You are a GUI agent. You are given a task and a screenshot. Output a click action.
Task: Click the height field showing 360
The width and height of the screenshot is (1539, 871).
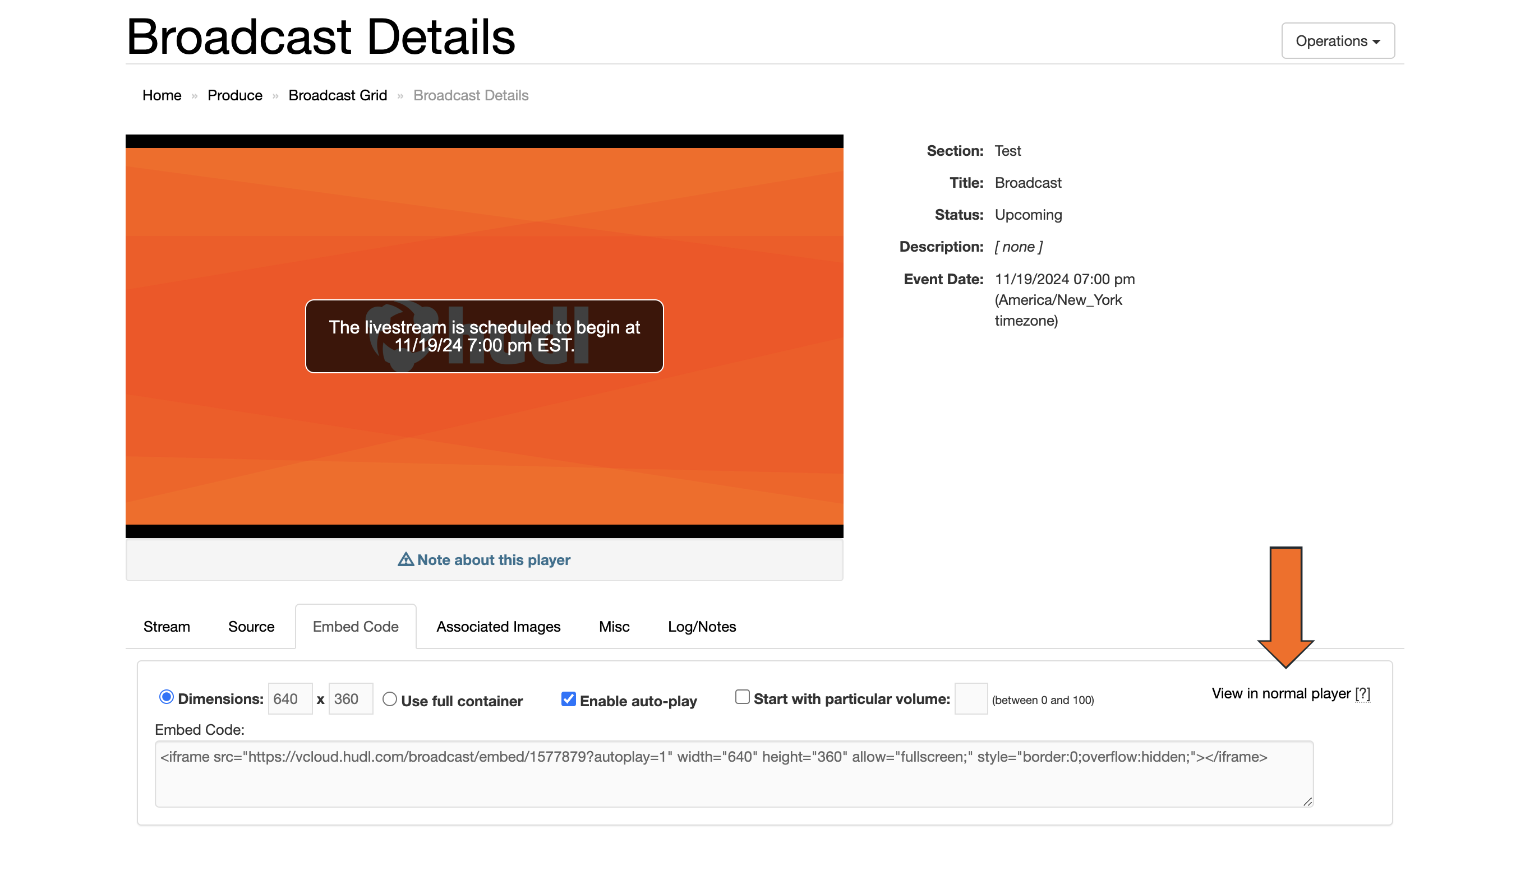(351, 699)
